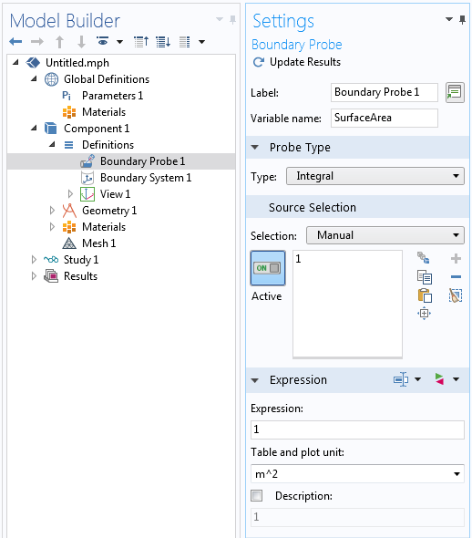Click the back arrow in Model Builder

coord(15,42)
